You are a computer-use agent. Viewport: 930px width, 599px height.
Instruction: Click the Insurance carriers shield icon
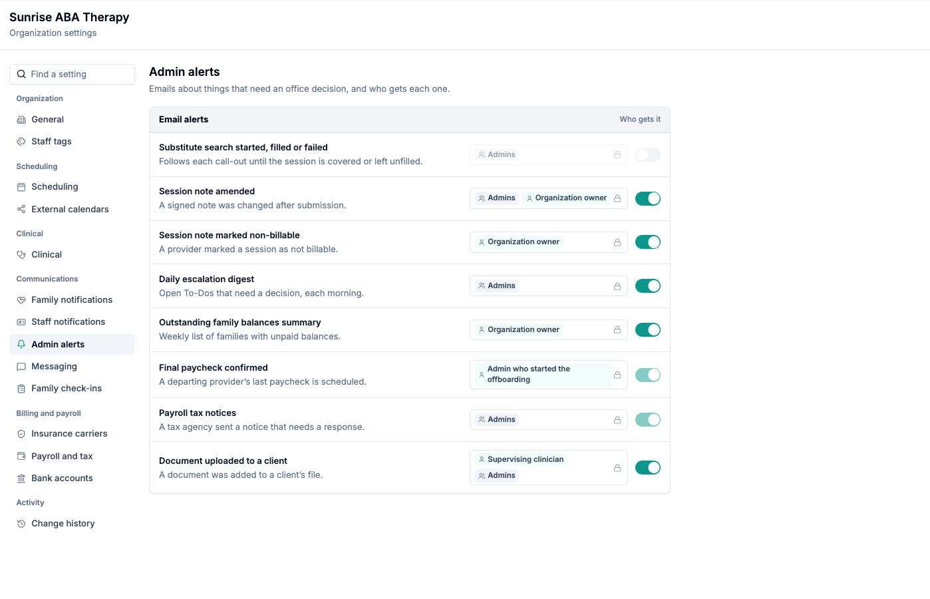(21, 434)
